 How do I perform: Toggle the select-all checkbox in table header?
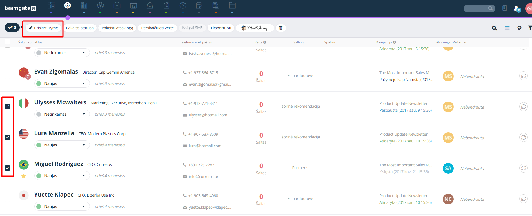8,42
